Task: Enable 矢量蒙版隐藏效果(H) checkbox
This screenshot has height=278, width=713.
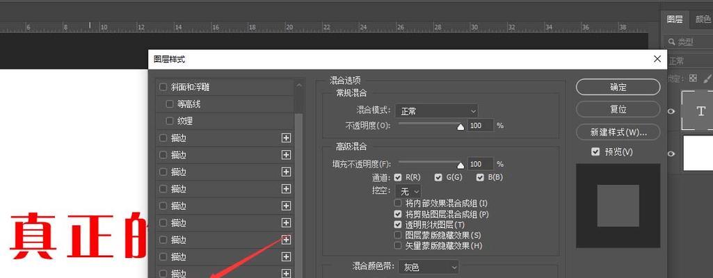Action: click(398, 246)
